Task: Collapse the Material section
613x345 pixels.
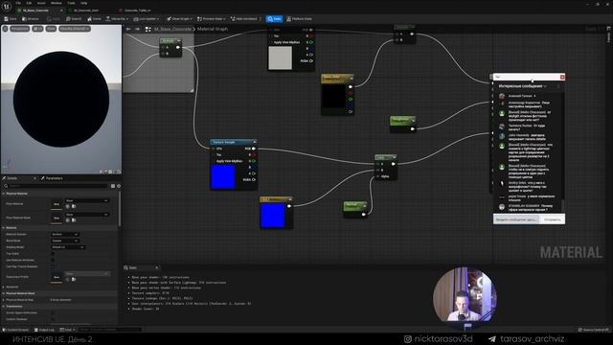Action: coord(4,228)
